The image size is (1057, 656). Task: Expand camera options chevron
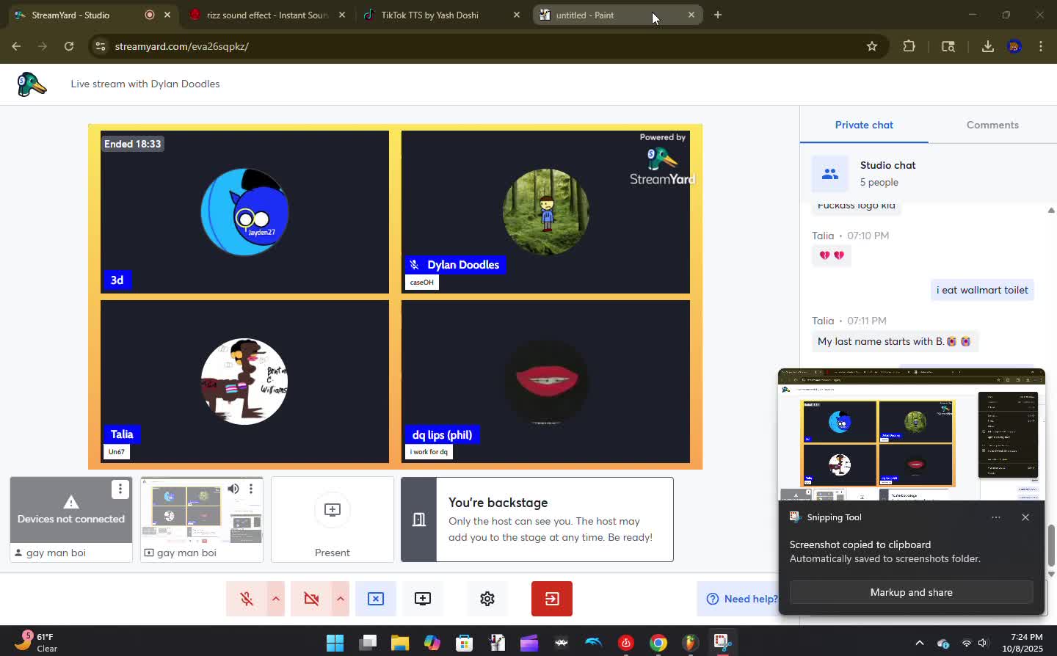point(341,599)
